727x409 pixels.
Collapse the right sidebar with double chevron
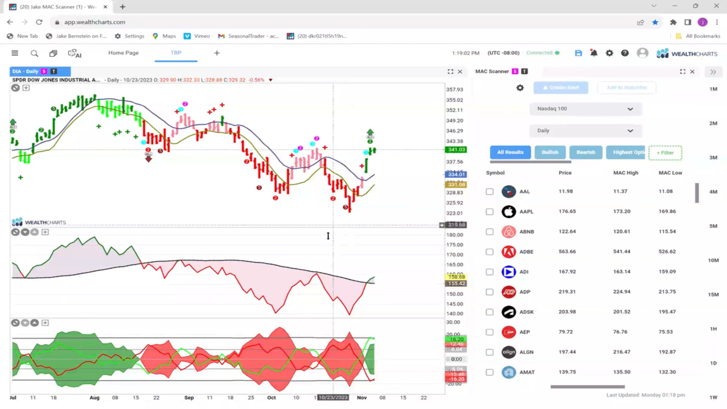[x=713, y=72]
